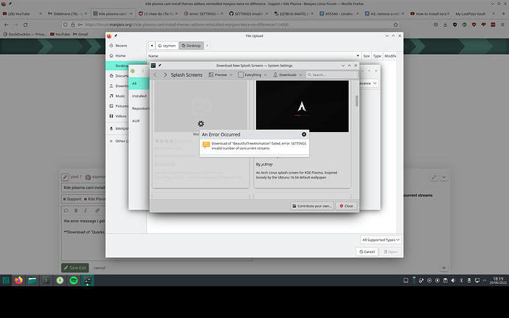Image resolution: width=509 pixels, height=318 pixels.
Task: Click the cancel link beside Save Edit
Action: point(100,268)
